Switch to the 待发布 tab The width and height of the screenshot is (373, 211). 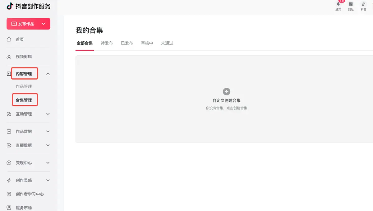[107, 43]
